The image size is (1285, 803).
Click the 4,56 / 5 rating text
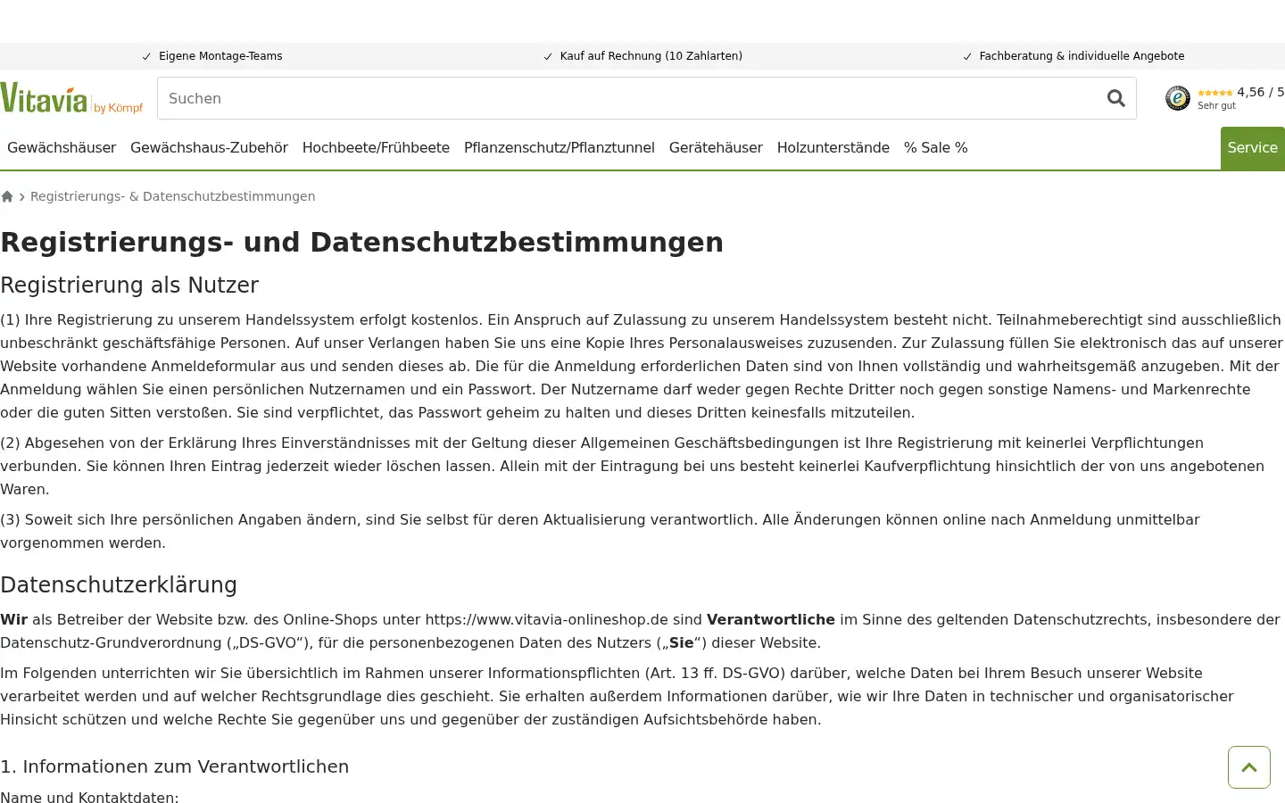pos(1260,92)
